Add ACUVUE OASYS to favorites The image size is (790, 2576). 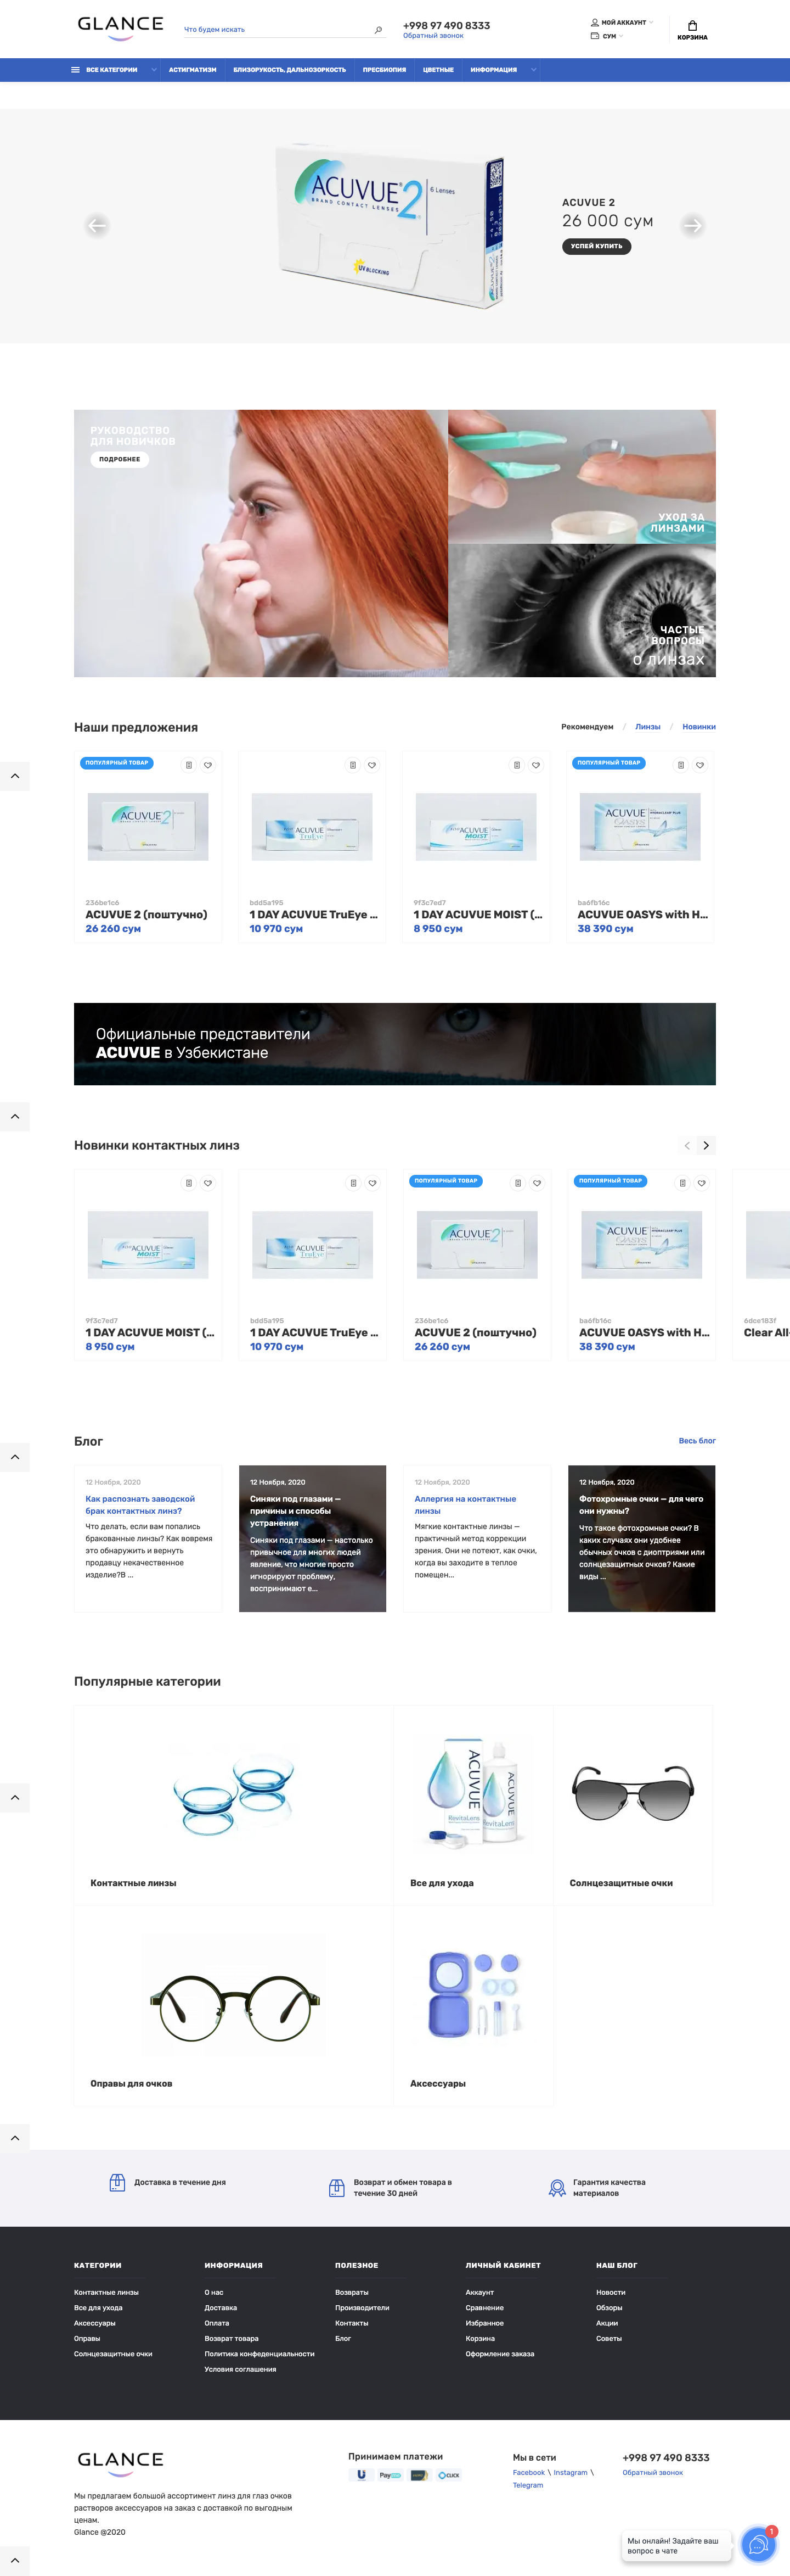700,765
